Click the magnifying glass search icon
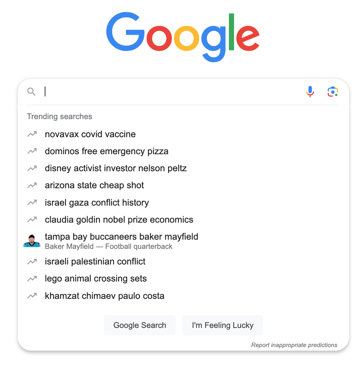364x368 pixels. click(32, 92)
